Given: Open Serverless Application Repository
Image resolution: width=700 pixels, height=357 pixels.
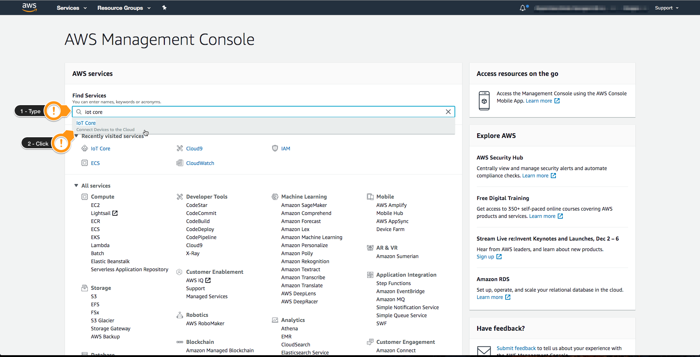Looking at the screenshot, I should point(129,269).
